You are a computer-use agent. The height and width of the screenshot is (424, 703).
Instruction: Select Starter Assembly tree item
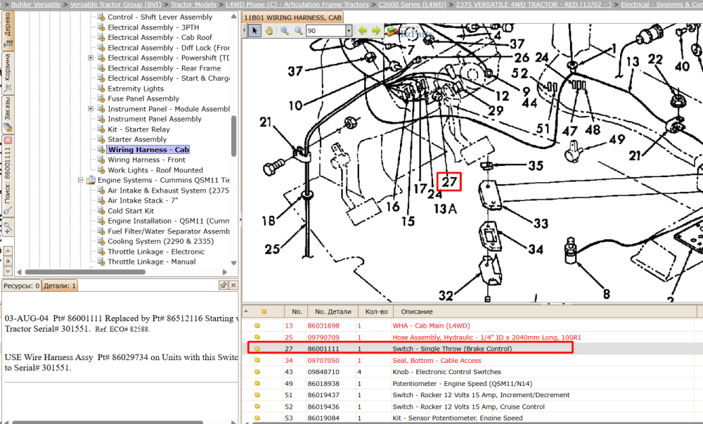coord(137,139)
